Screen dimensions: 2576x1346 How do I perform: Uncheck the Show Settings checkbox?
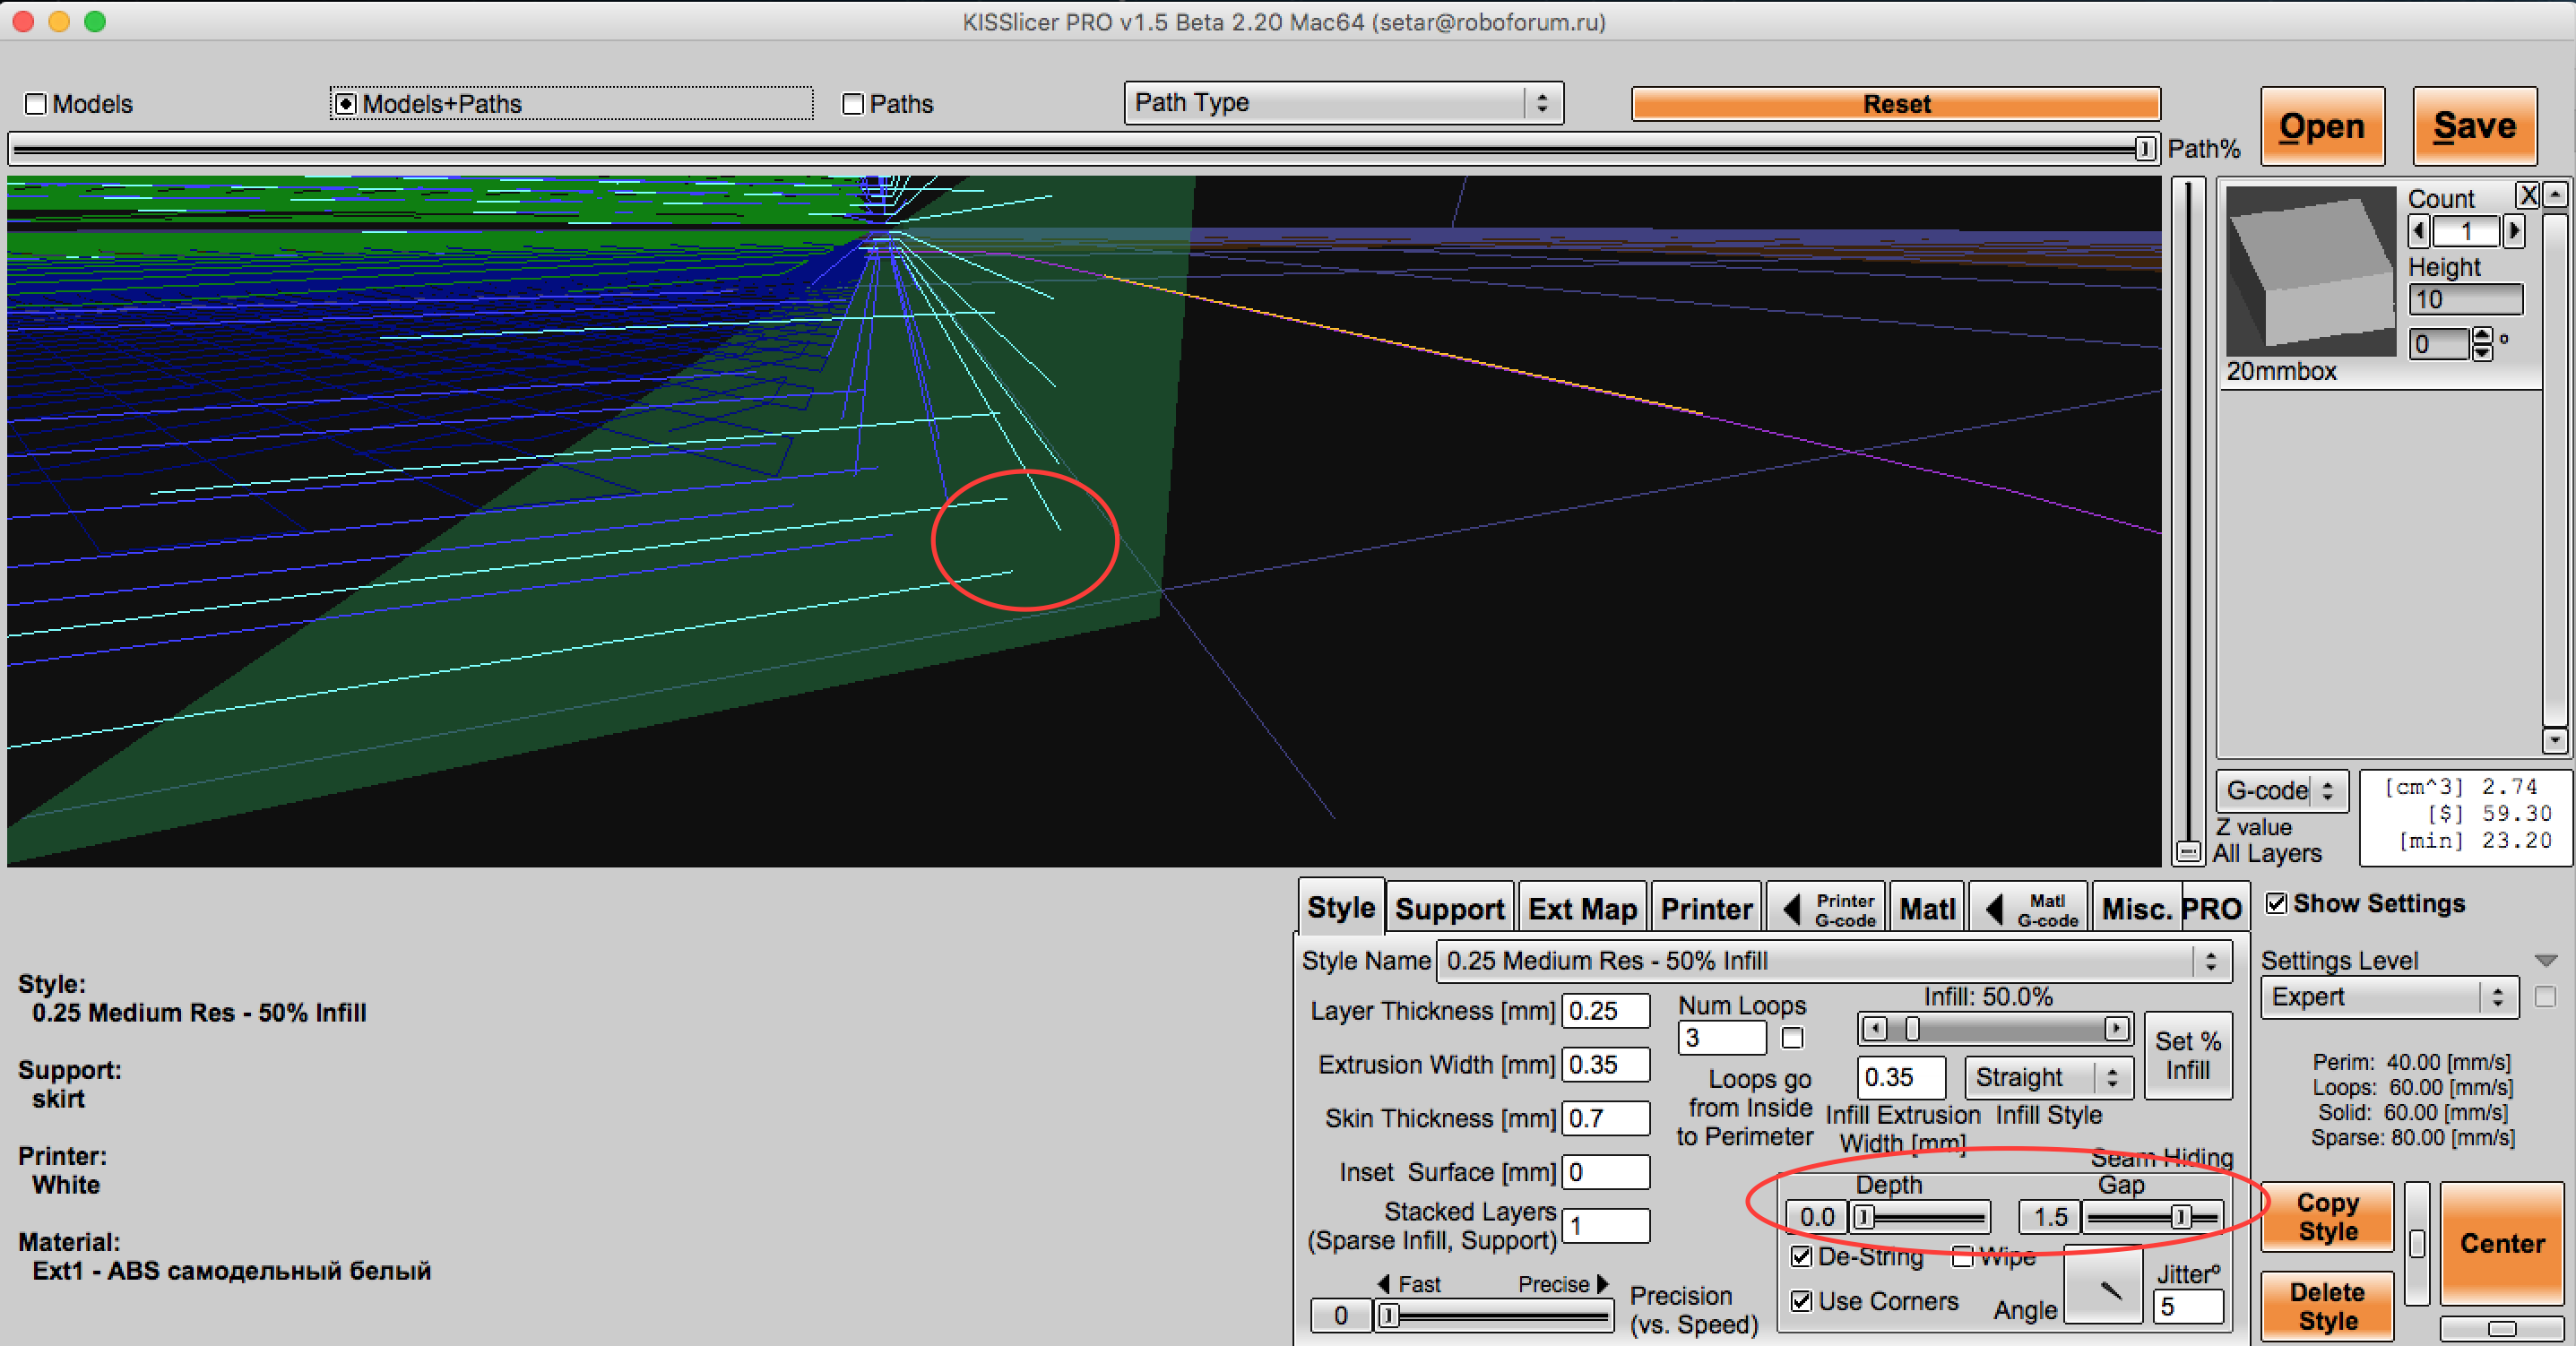[2277, 904]
